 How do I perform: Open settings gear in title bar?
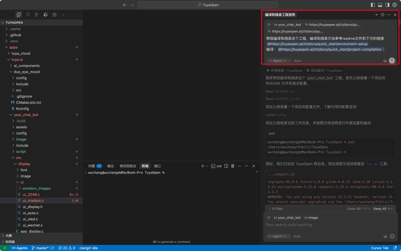point(395,5)
